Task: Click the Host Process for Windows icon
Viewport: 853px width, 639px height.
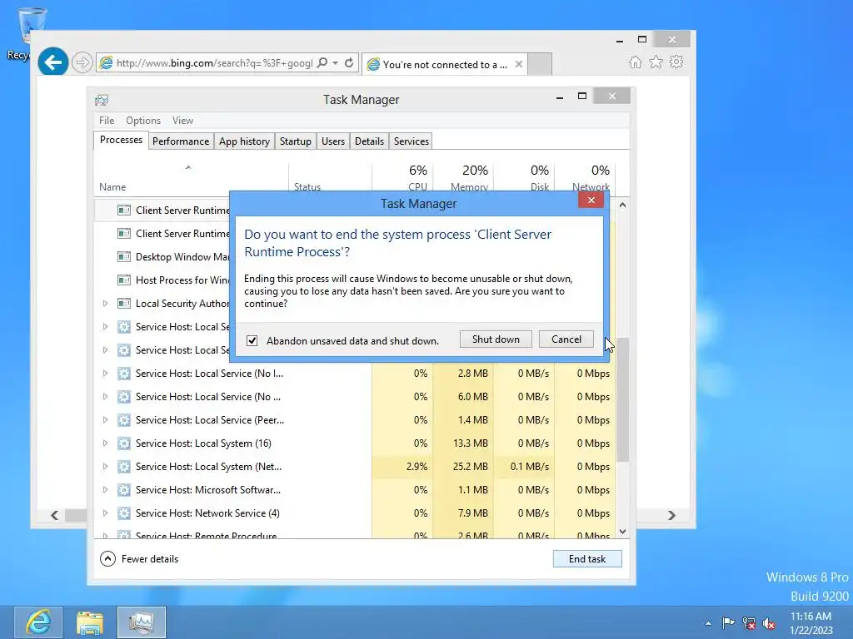Action: [124, 280]
